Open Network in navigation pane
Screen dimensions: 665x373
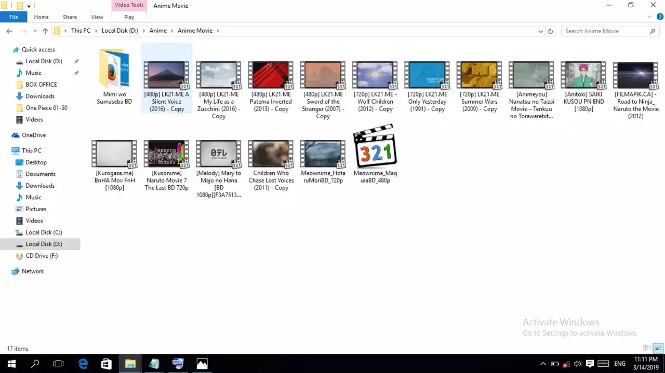(33, 271)
